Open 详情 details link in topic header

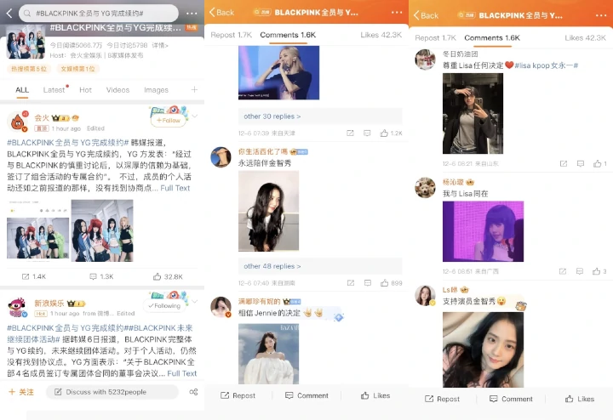160,45
